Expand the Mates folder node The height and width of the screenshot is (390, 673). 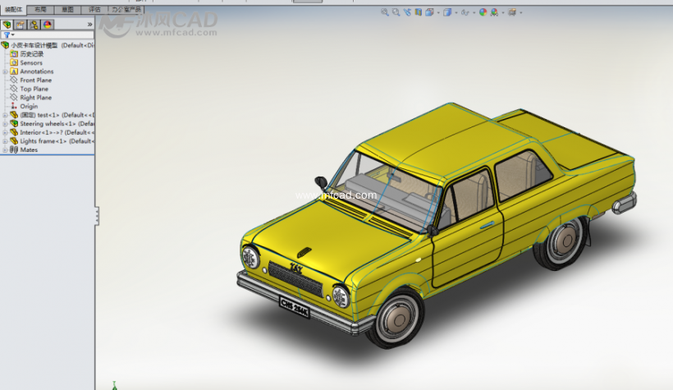[x=5, y=150]
